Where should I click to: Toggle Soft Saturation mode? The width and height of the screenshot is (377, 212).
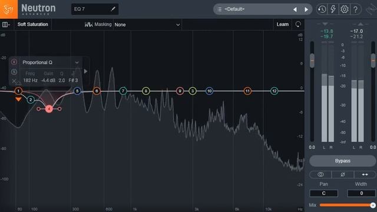(x=33, y=24)
